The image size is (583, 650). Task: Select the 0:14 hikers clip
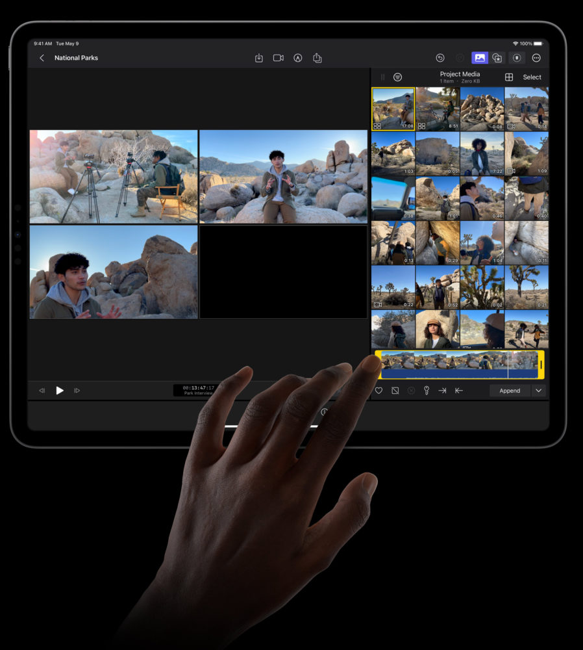(x=527, y=109)
